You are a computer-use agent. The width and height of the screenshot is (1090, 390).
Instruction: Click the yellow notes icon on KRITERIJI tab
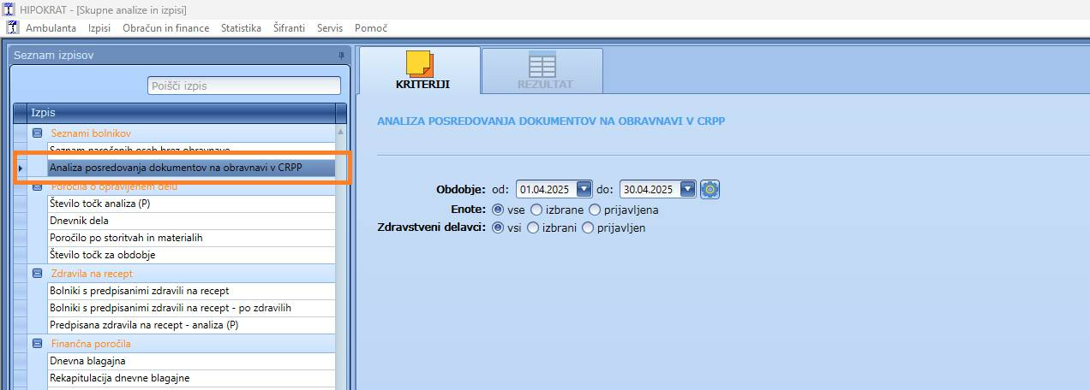click(419, 64)
